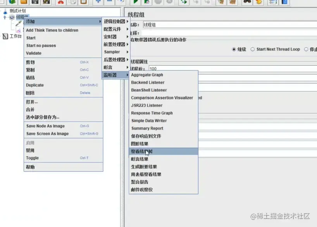Choose Backend Listener entry
This screenshot has height=227, width=317.
click(x=164, y=82)
